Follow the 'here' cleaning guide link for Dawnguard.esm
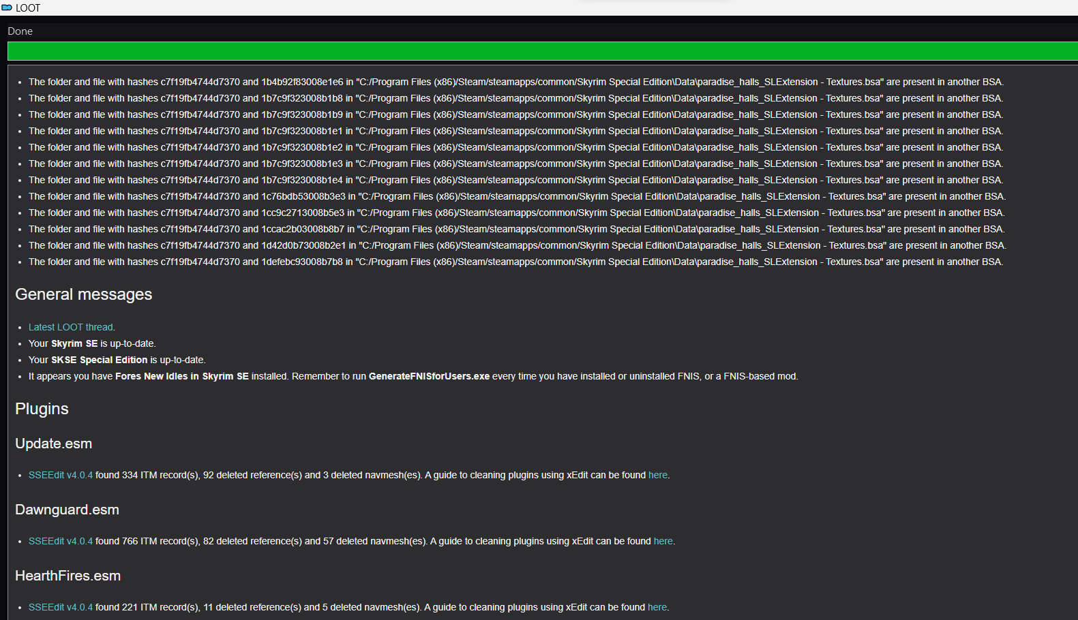 click(x=663, y=541)
